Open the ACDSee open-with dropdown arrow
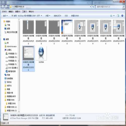 pos(41,16)
